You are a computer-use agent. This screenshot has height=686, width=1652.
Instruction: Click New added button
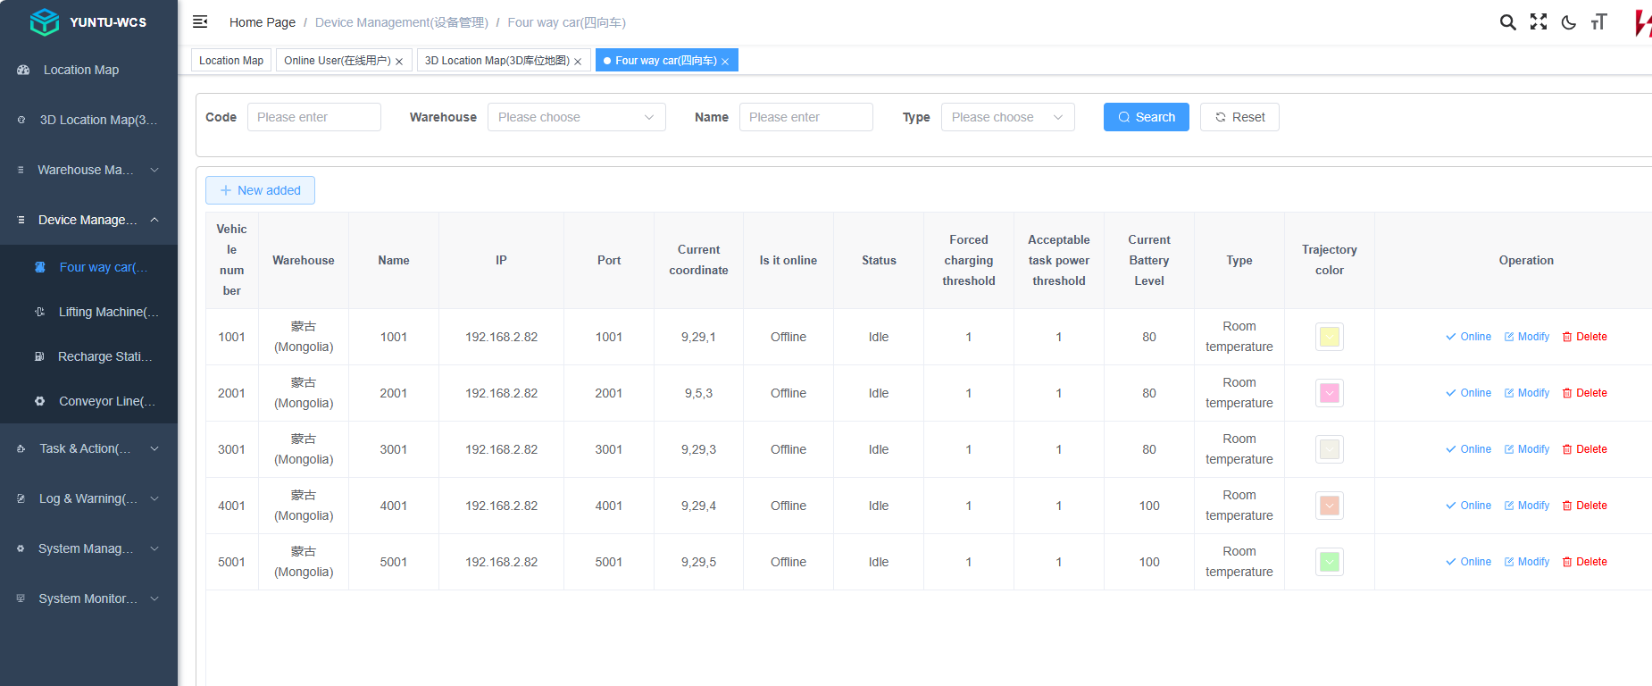(x=260, y=190)
